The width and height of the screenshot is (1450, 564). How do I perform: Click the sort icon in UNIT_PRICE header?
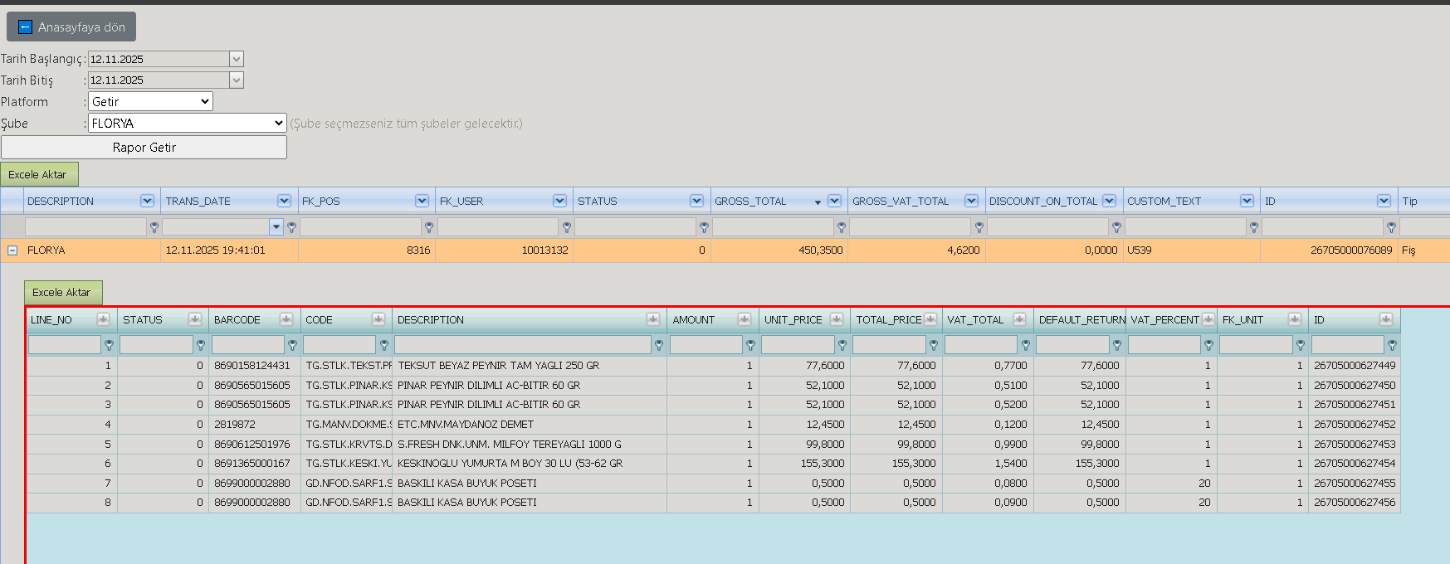(x=837, y=319)
